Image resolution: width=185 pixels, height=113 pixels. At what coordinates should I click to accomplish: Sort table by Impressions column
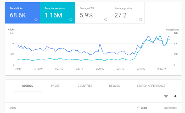point(170,108)
